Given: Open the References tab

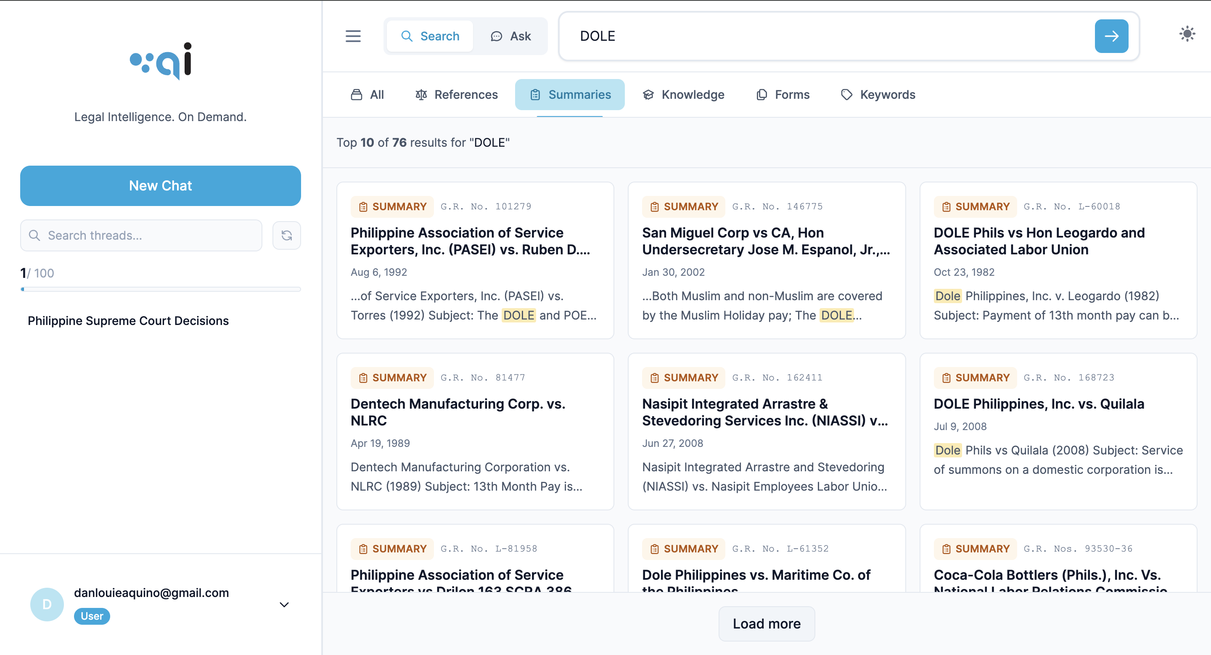Looking at the screenshot, I should point(456,95).
